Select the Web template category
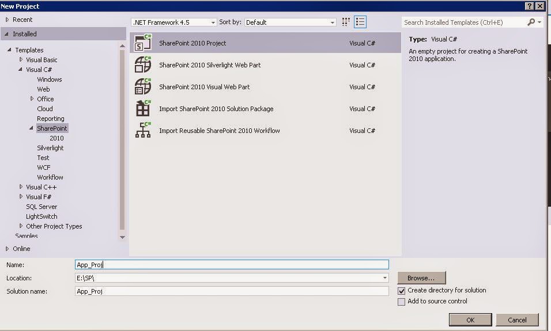The image size is (551, 331). pos(43,89)
